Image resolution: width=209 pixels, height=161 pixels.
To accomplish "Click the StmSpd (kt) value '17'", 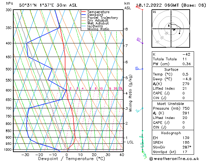I will [x=185, y=152].
